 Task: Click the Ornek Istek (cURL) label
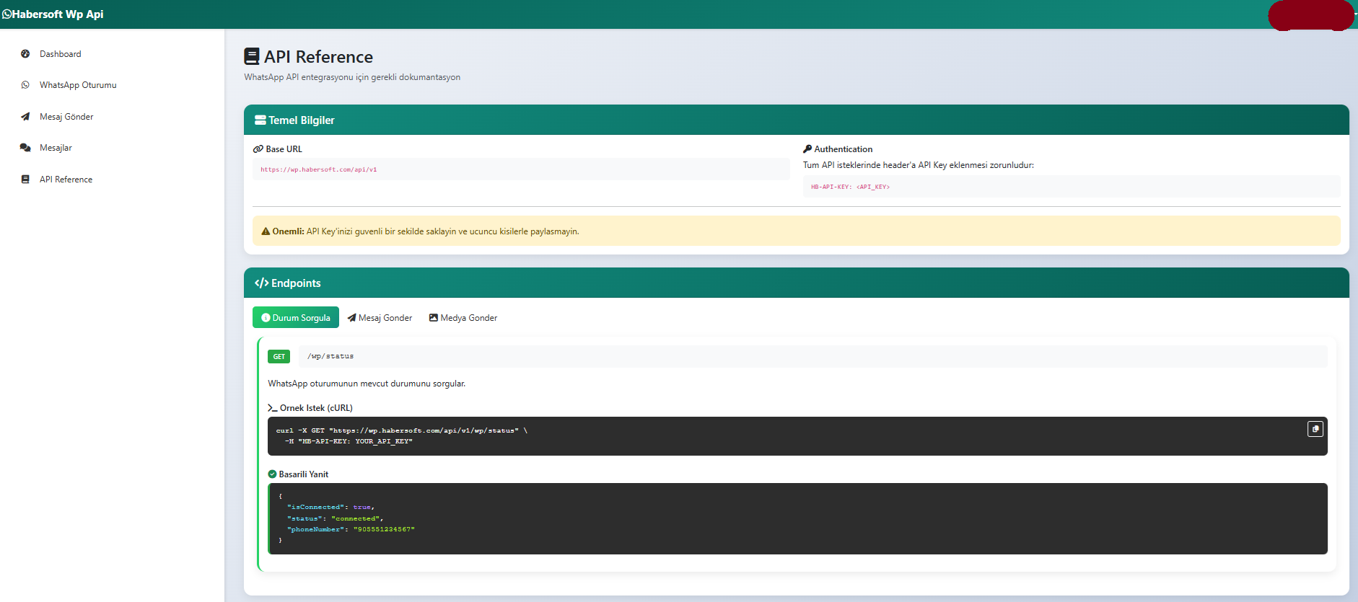[x=316, y=408]
